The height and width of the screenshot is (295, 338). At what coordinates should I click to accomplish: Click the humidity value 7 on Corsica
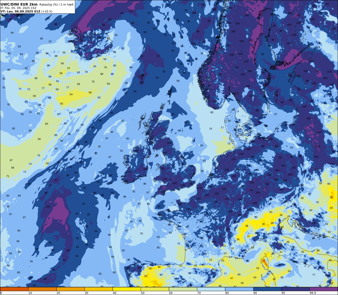(x=264, y=260)
